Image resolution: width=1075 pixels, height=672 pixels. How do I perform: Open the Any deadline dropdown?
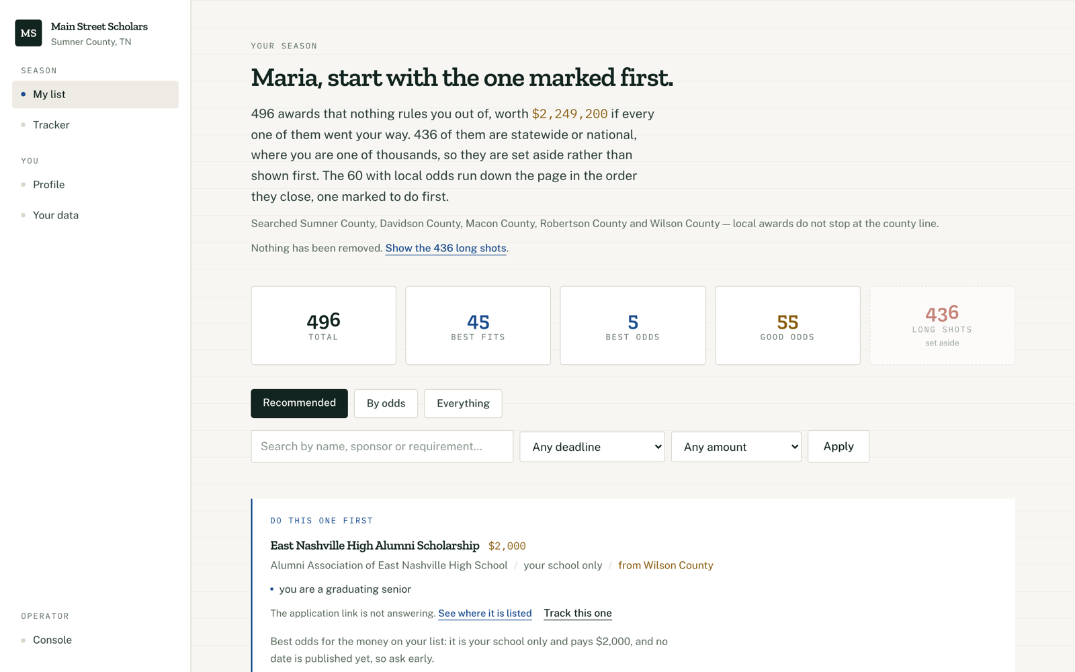pos(593,447)
